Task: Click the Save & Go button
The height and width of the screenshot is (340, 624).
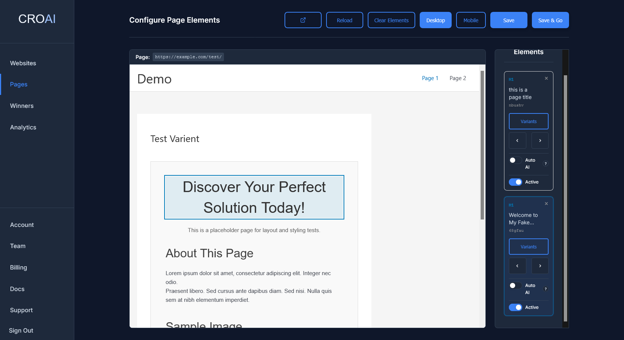Action: click(x=550, y=20)
